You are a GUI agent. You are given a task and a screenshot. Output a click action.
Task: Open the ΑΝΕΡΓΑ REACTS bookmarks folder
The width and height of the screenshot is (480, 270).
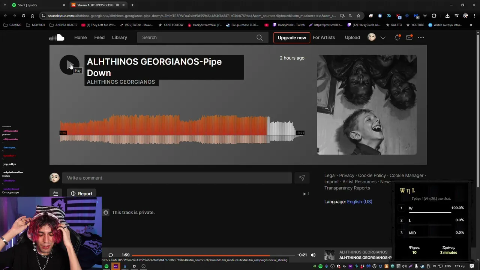[63, 25]
